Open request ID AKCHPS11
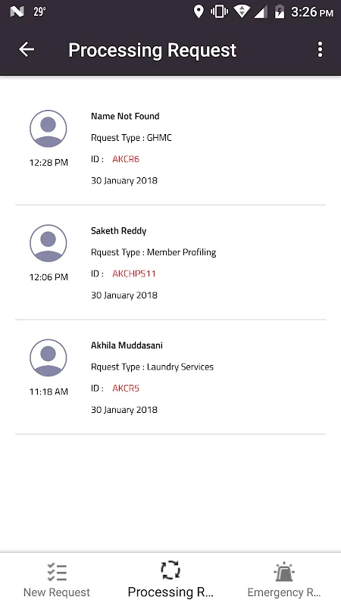 pos(134,273)
